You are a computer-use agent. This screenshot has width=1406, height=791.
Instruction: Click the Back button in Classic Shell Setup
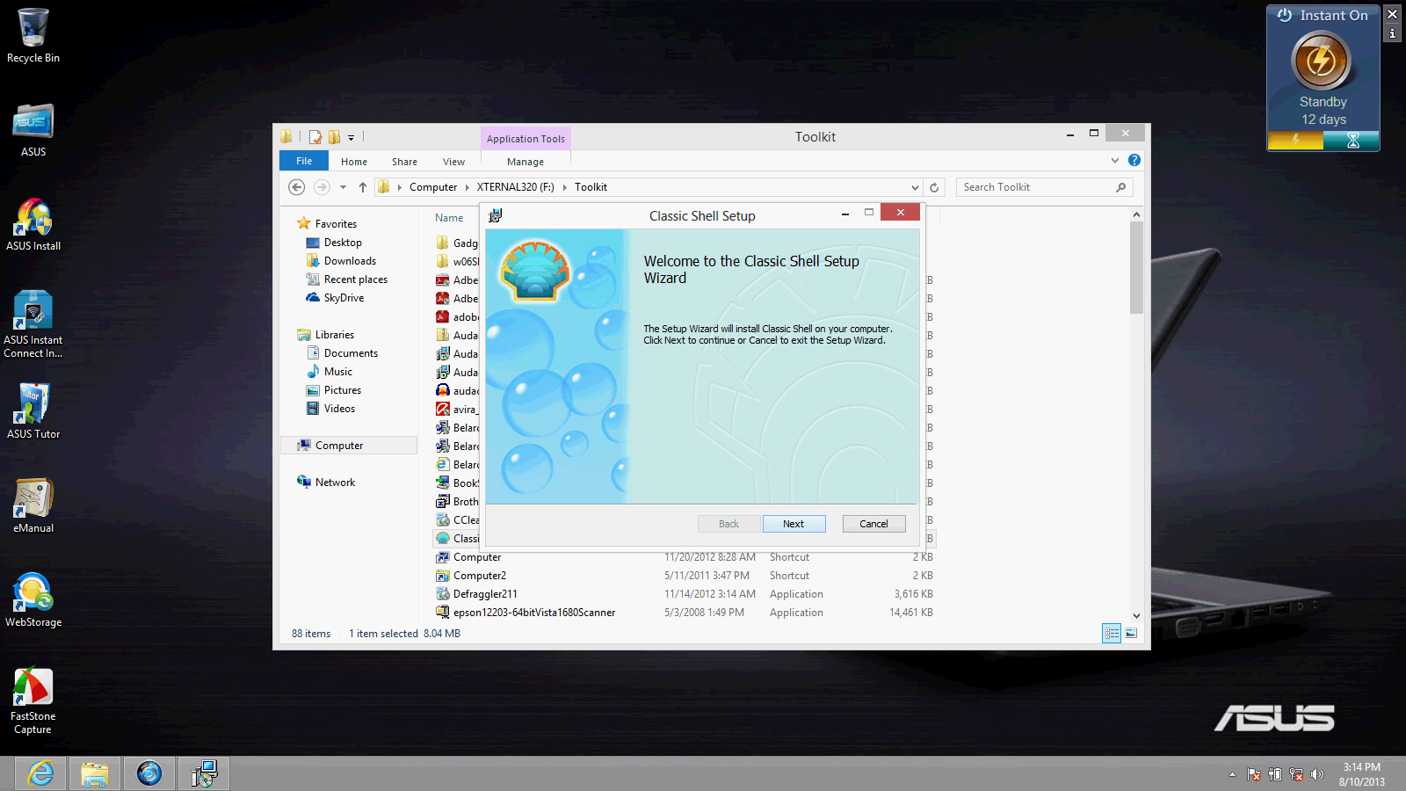point(728,524)
